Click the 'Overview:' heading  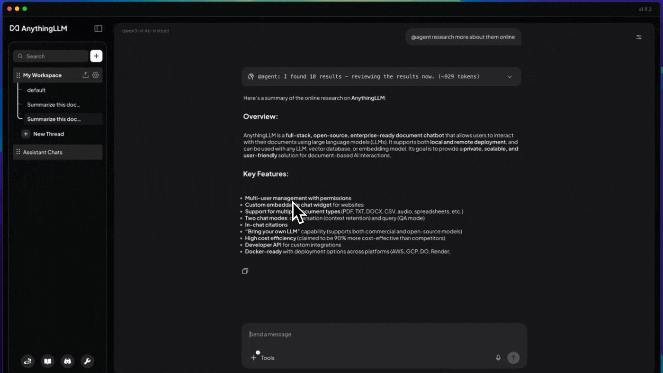(260, 117)
